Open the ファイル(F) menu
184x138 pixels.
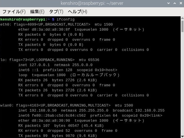coord(14,12)
